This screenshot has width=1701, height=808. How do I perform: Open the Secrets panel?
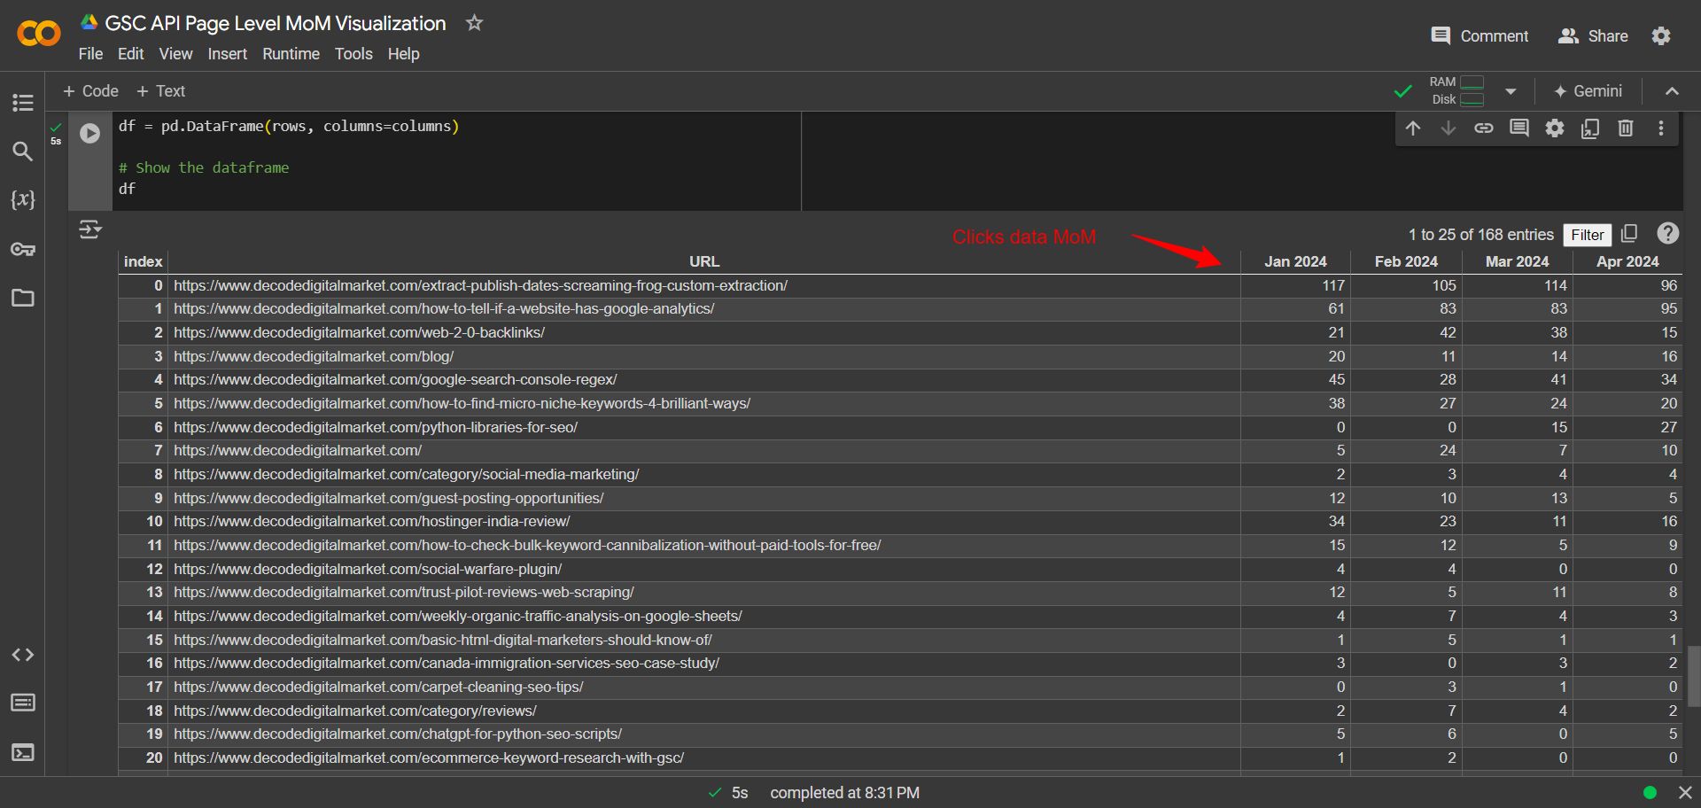click(22, 249)
